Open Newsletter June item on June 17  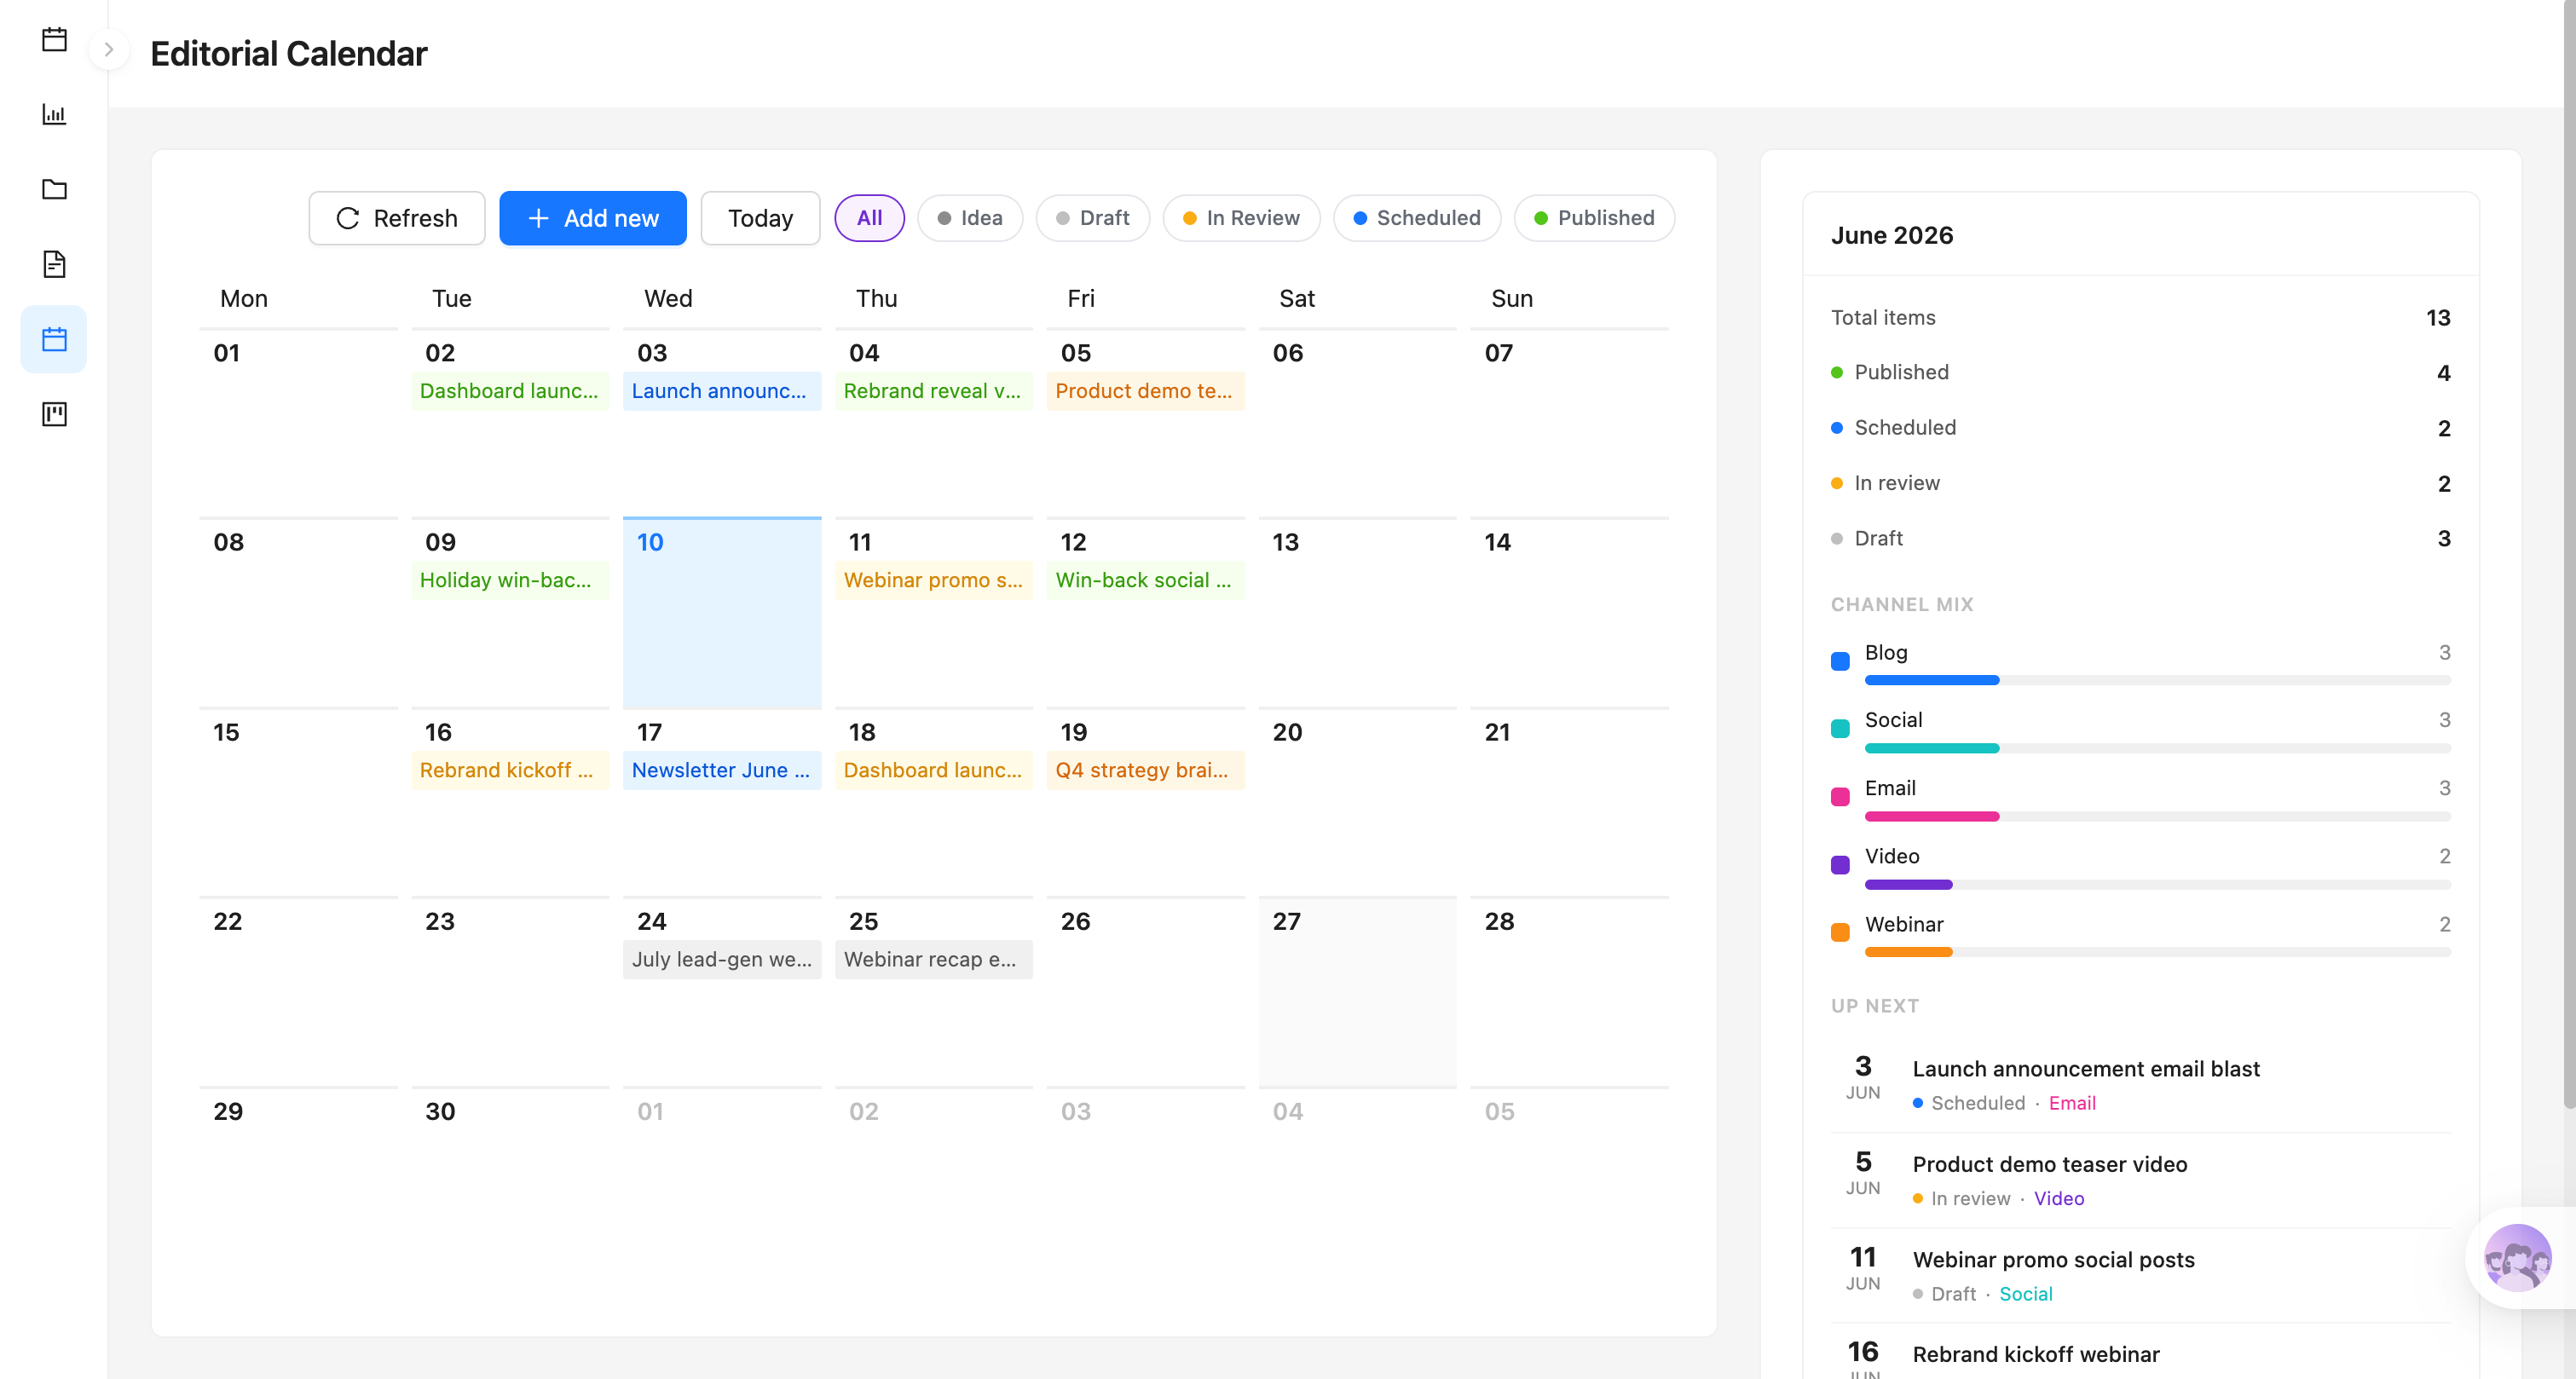tap(722, 770)
